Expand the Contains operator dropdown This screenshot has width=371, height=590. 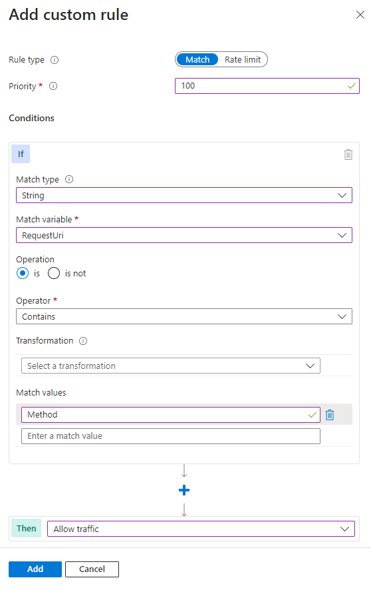(x=184, y=316)
